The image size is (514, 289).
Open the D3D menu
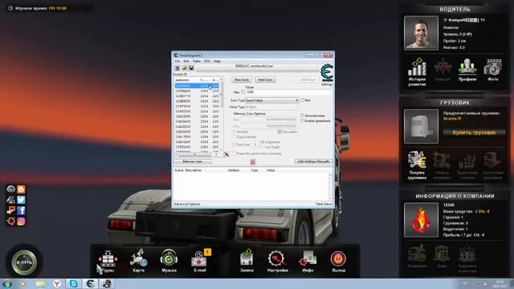[207, 61]
